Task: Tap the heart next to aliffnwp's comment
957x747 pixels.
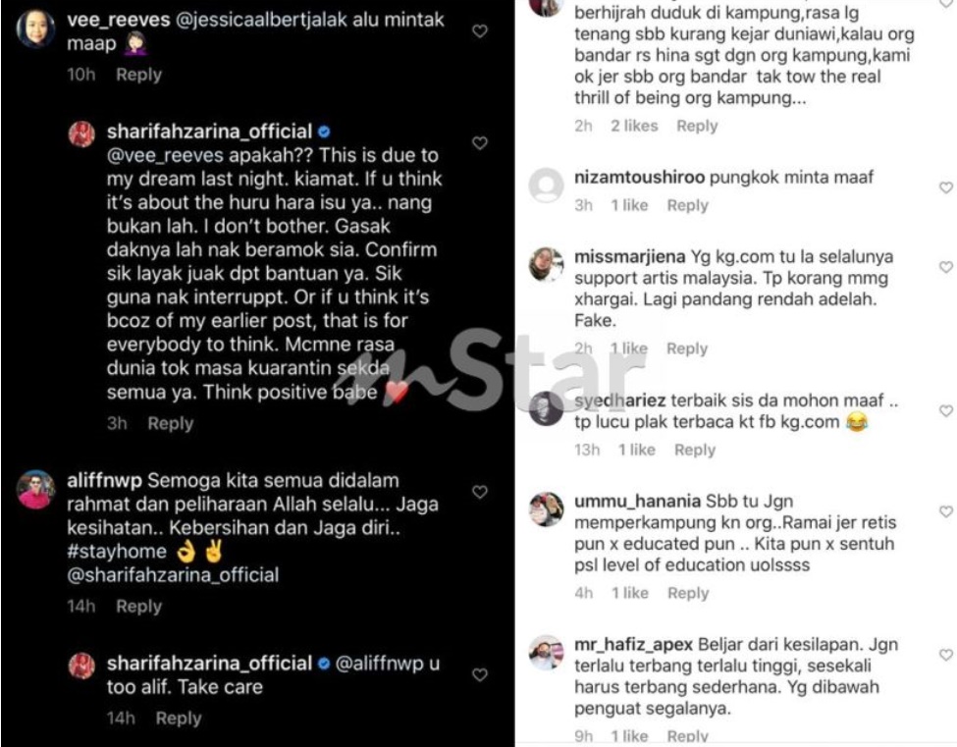Action: pos(480,492)
